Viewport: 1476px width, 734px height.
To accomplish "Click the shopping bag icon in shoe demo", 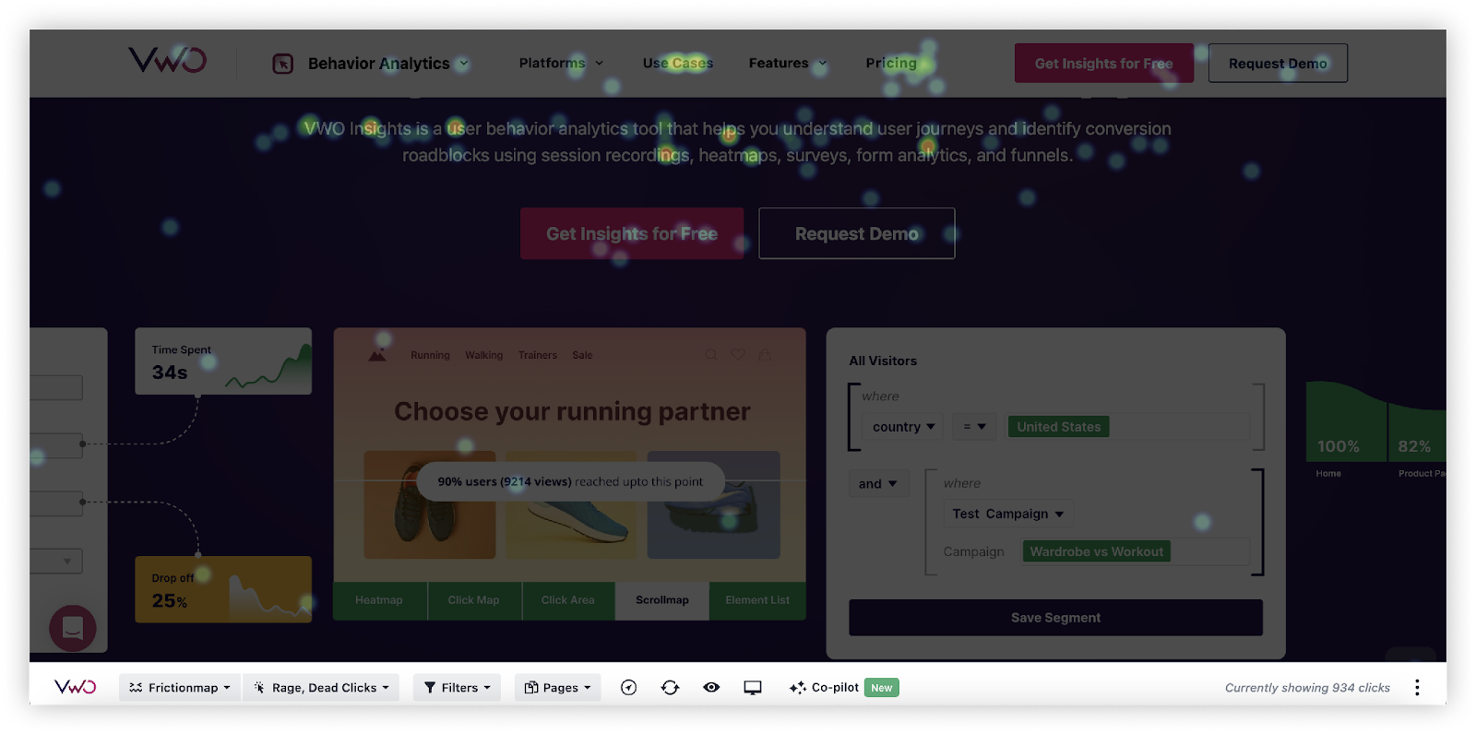I will click(765, 354).
